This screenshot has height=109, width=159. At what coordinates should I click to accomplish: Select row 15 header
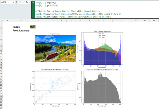[1, 65]
